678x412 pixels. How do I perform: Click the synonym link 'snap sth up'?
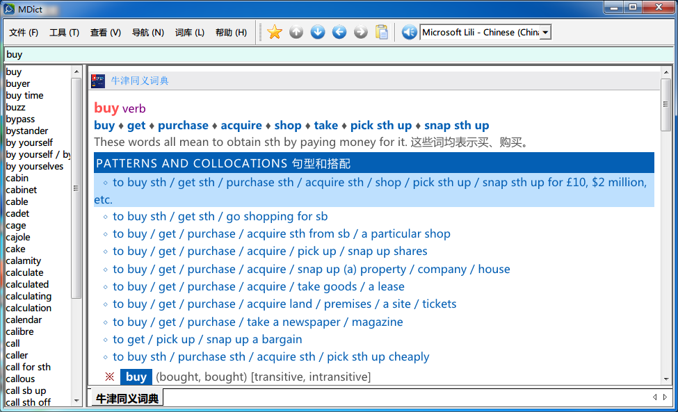click(457, 125)
